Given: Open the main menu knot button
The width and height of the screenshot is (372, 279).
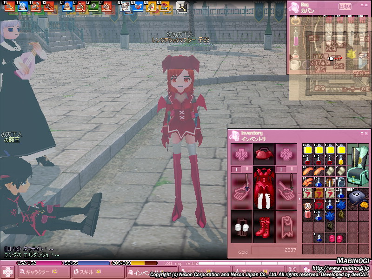Looking at the screenshot, I should 7,272.
